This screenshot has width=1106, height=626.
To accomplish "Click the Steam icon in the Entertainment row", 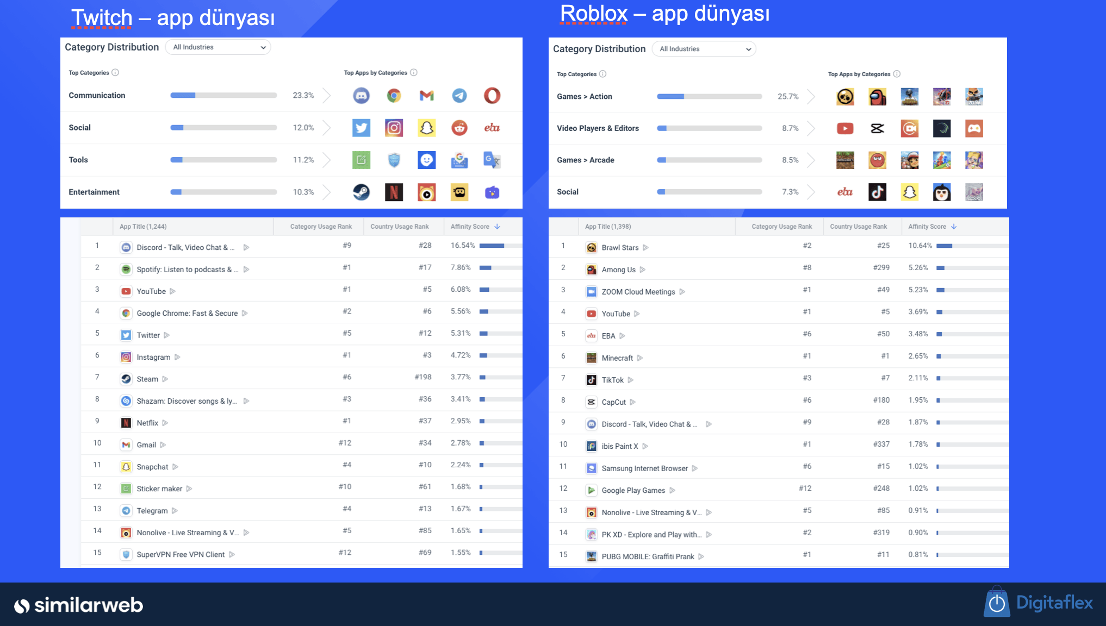I will pyautogui.click(x=361, y=192).
